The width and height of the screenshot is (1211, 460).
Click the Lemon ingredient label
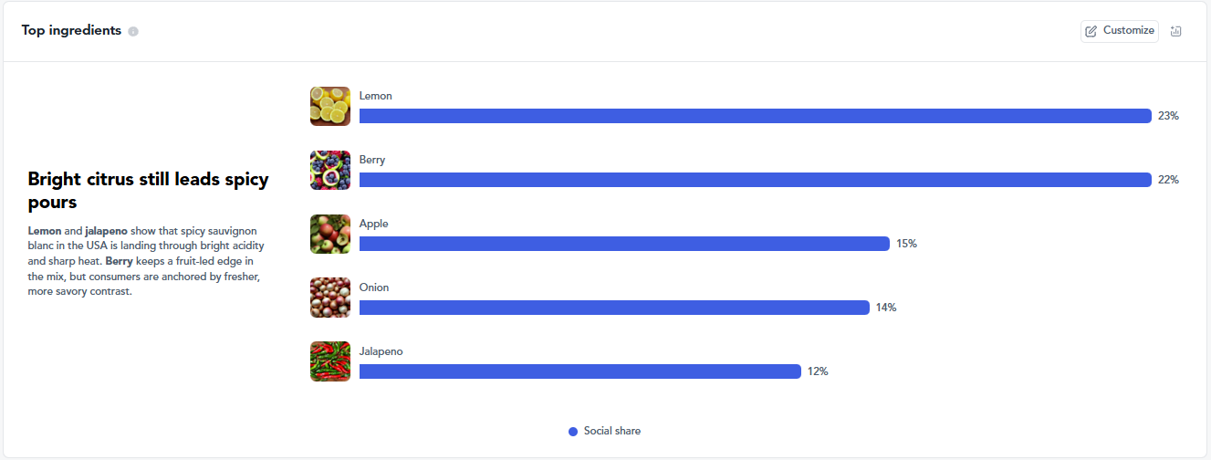pyautogui.click(x=376, y=96)
